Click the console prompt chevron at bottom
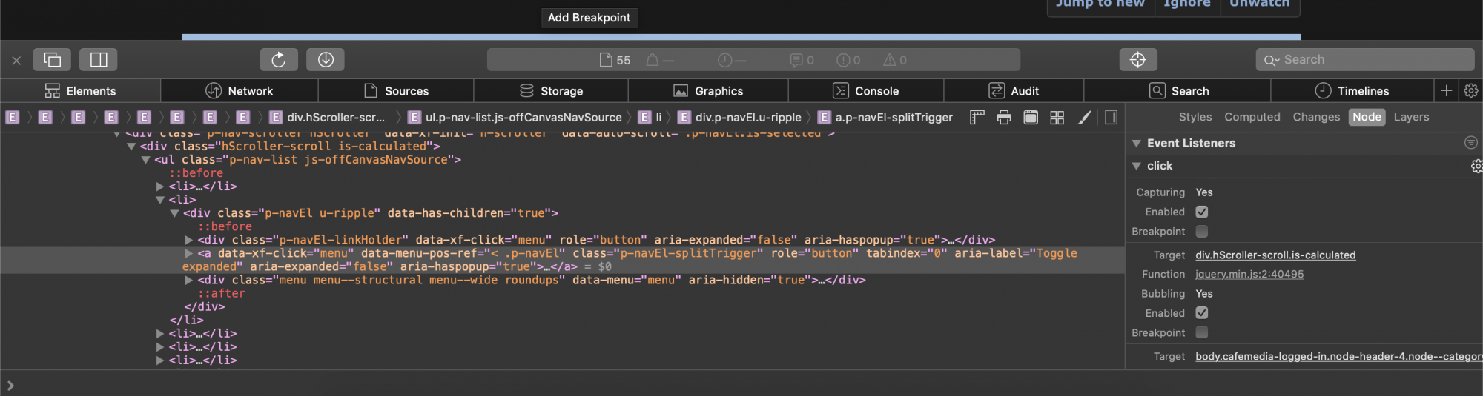This screenshot has width=1483, height=396. (10, 385)
